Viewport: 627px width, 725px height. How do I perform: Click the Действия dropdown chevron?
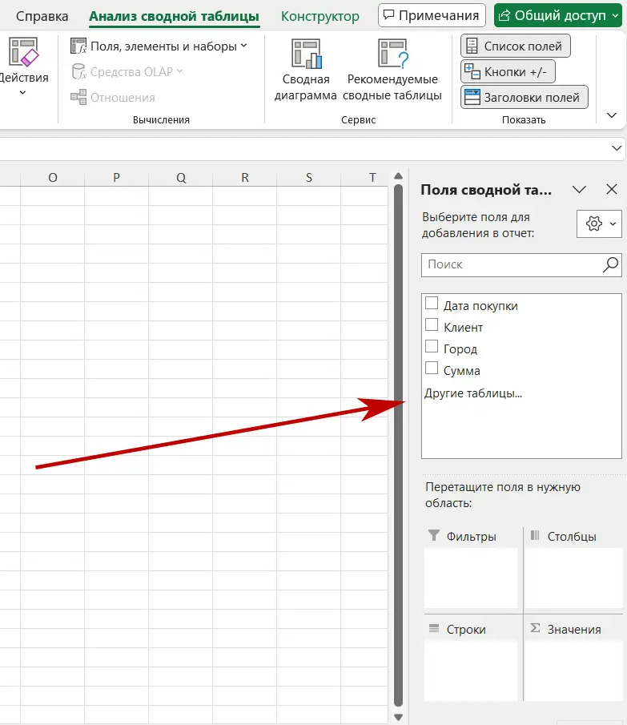(x=22, y=92)
